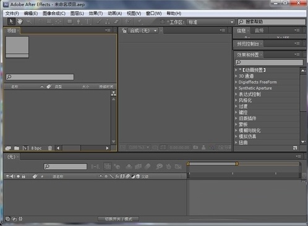Viewport: 308px width, 226px height.
Task: Click the interpret footage icon in Project panel
Action: (x=8, y=148)
